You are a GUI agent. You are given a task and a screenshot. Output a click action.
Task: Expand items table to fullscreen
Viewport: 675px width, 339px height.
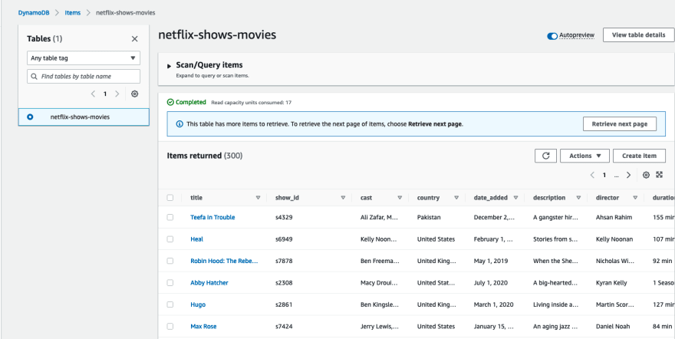(x=659, y=175)
